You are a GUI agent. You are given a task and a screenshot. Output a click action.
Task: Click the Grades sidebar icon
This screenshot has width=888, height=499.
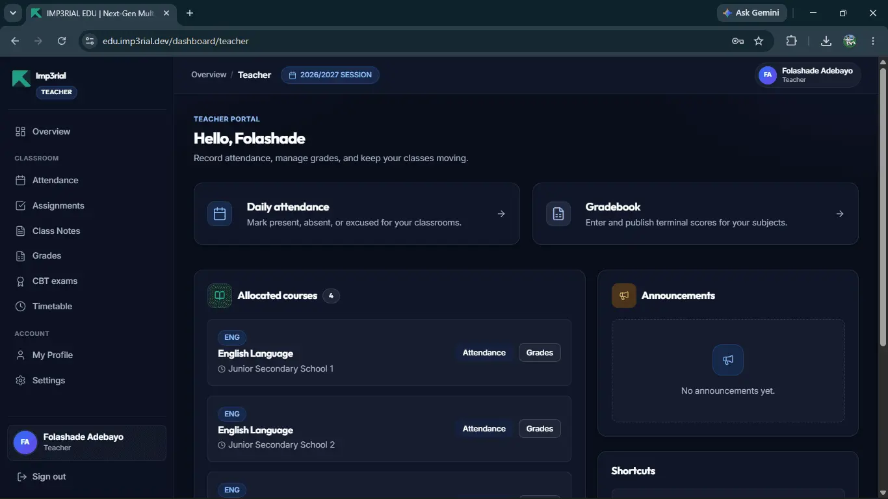(20, 256)
